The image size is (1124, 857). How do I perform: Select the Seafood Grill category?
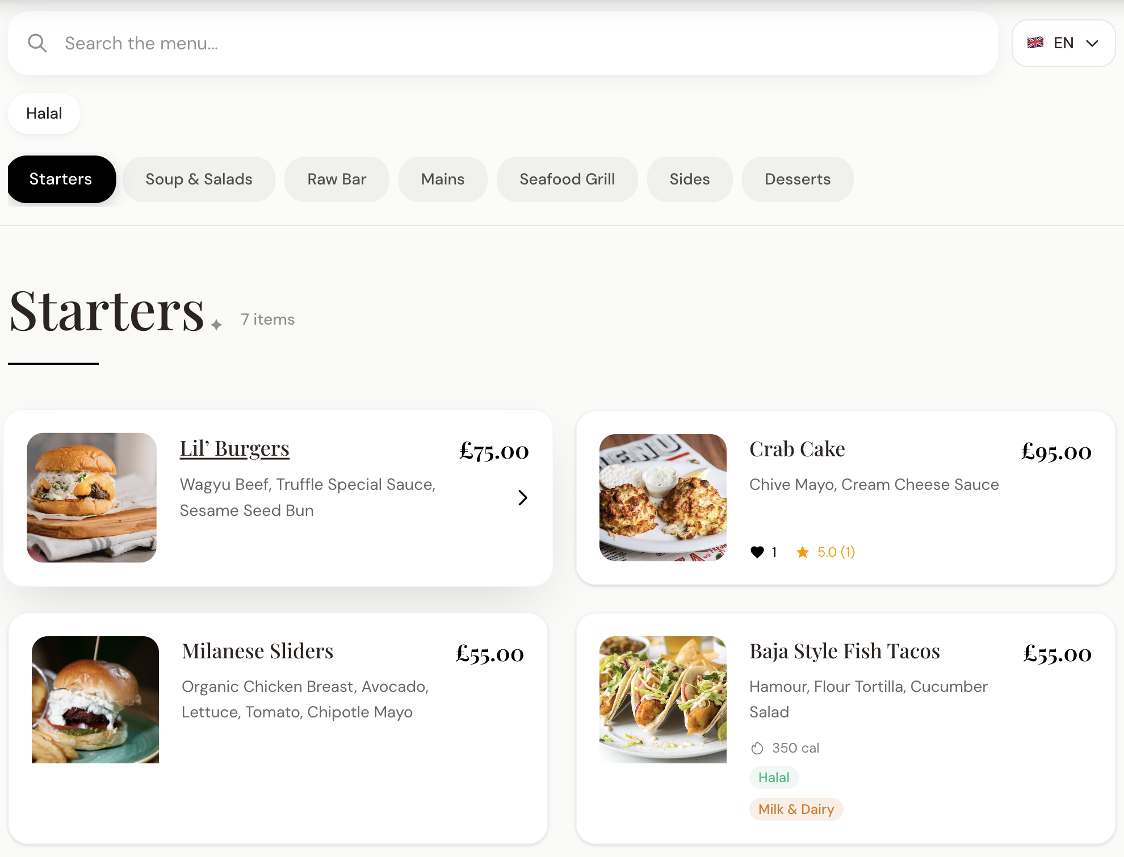[x=567, y=179]
